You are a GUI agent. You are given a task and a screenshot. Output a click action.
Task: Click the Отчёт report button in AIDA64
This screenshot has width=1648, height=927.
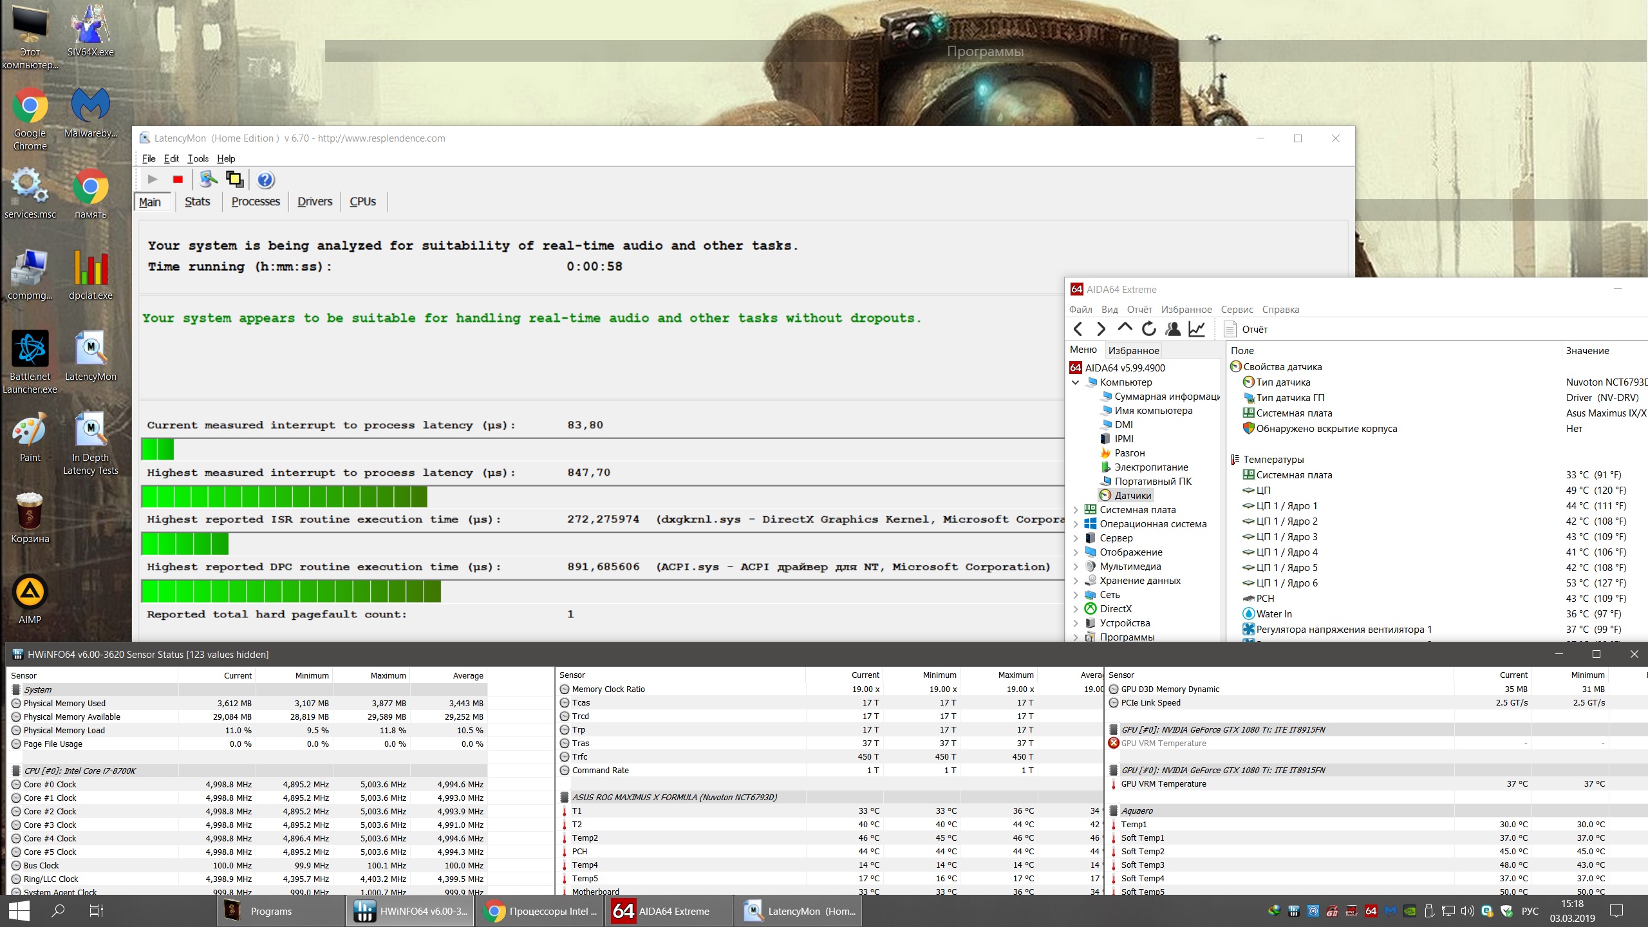point(1246,329)
